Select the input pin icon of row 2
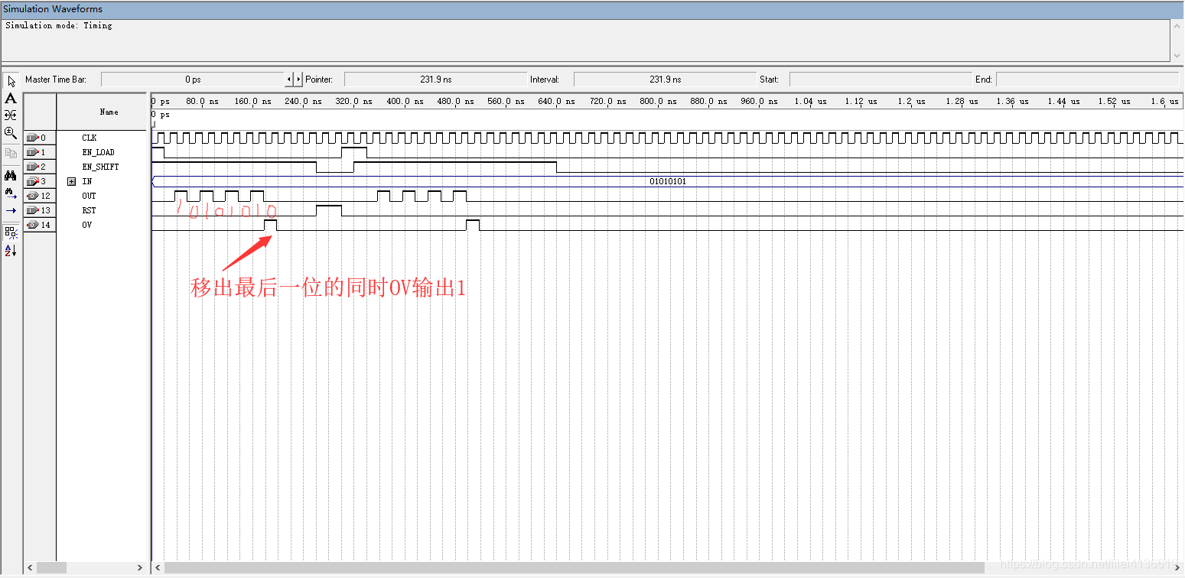The height and width of the screenshot is (578, 1185). pyautogui.click(x=32, y=167)
